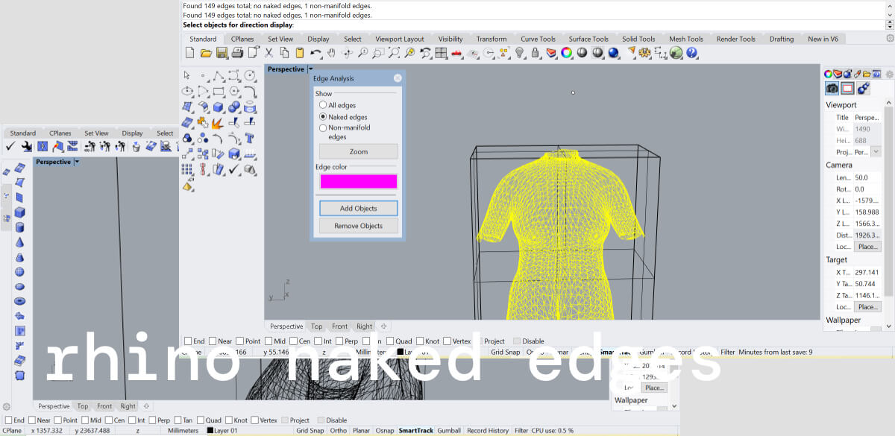Open the Projection dropdown in Viewport properties
This screenshot has width=895, height=436.
876,152
